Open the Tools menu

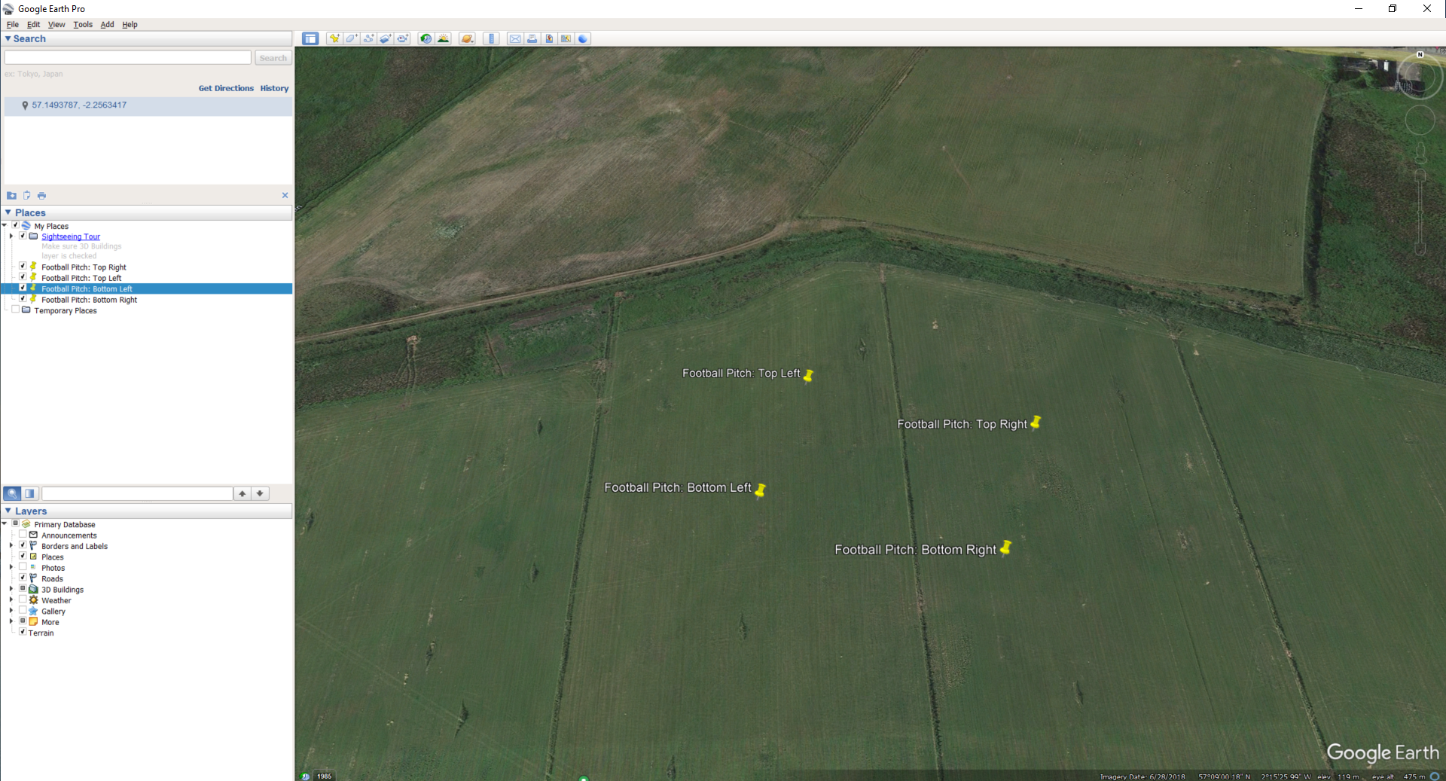(83, 24)
